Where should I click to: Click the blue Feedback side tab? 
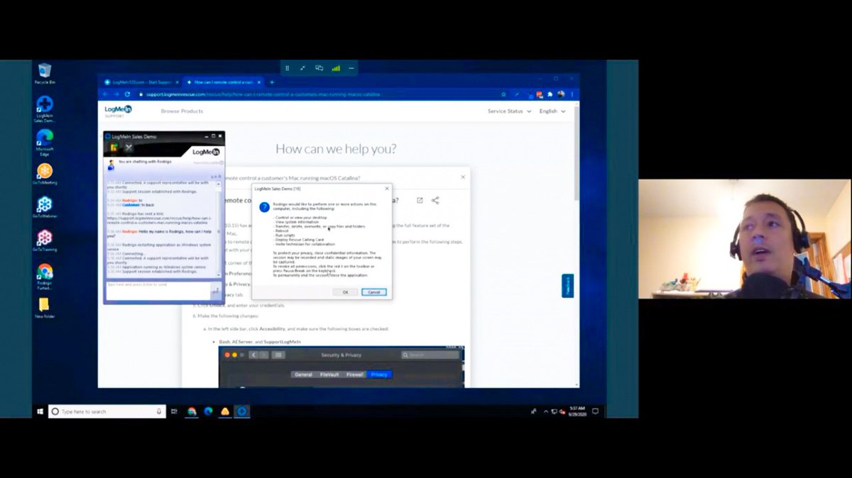567,286
